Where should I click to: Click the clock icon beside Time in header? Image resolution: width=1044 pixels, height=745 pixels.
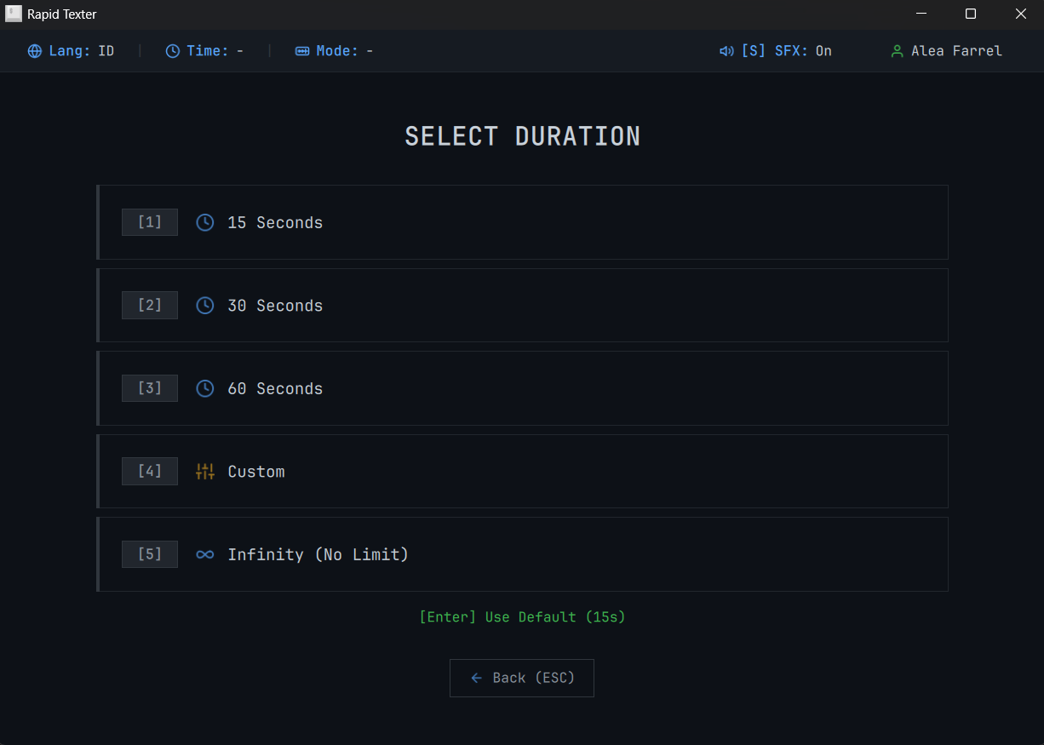pos(173,51)
